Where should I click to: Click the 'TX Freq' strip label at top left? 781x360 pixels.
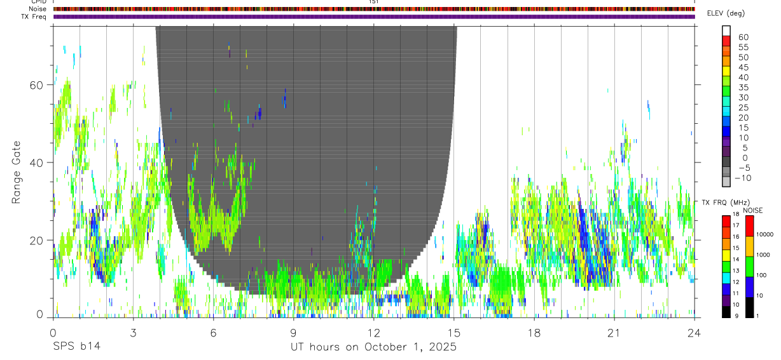(x=35, y=17)
